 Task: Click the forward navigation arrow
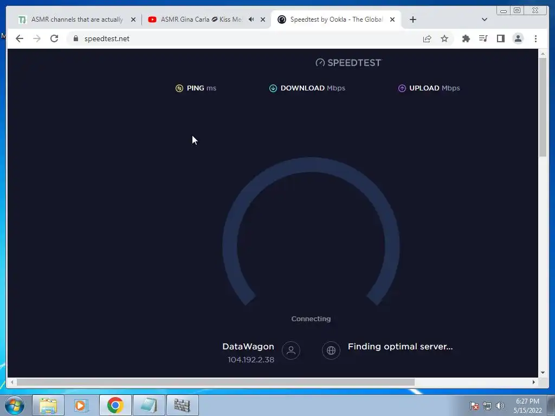37,38
